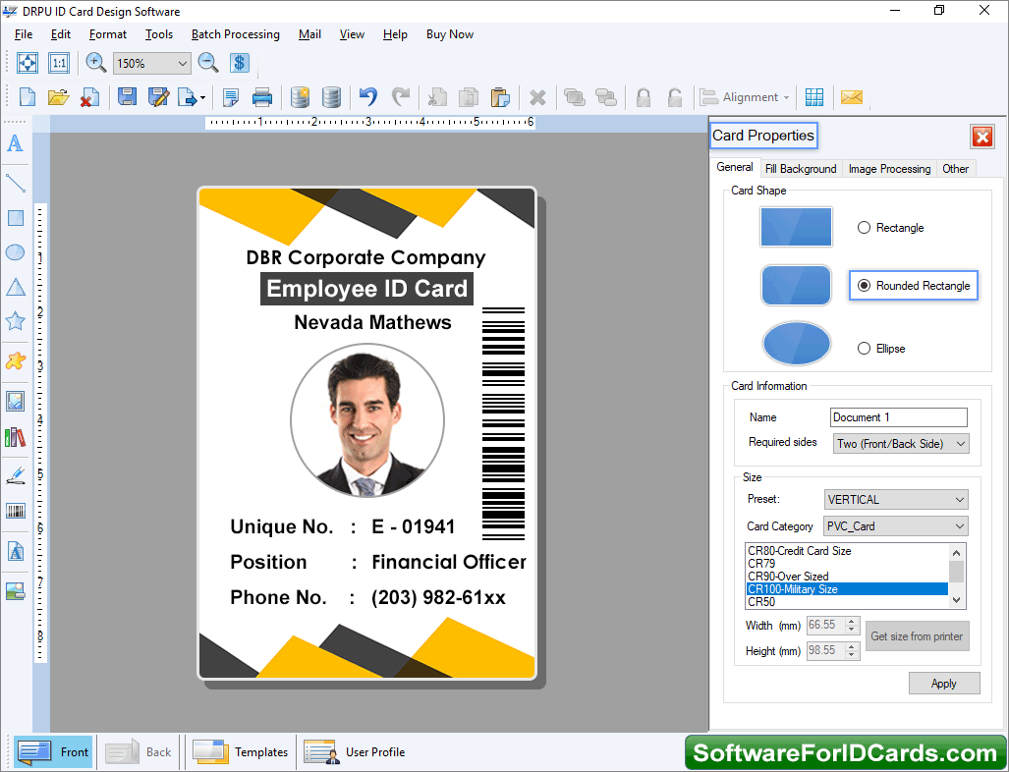
Task: Click the Get size from printer button
Action: [917, 636]
